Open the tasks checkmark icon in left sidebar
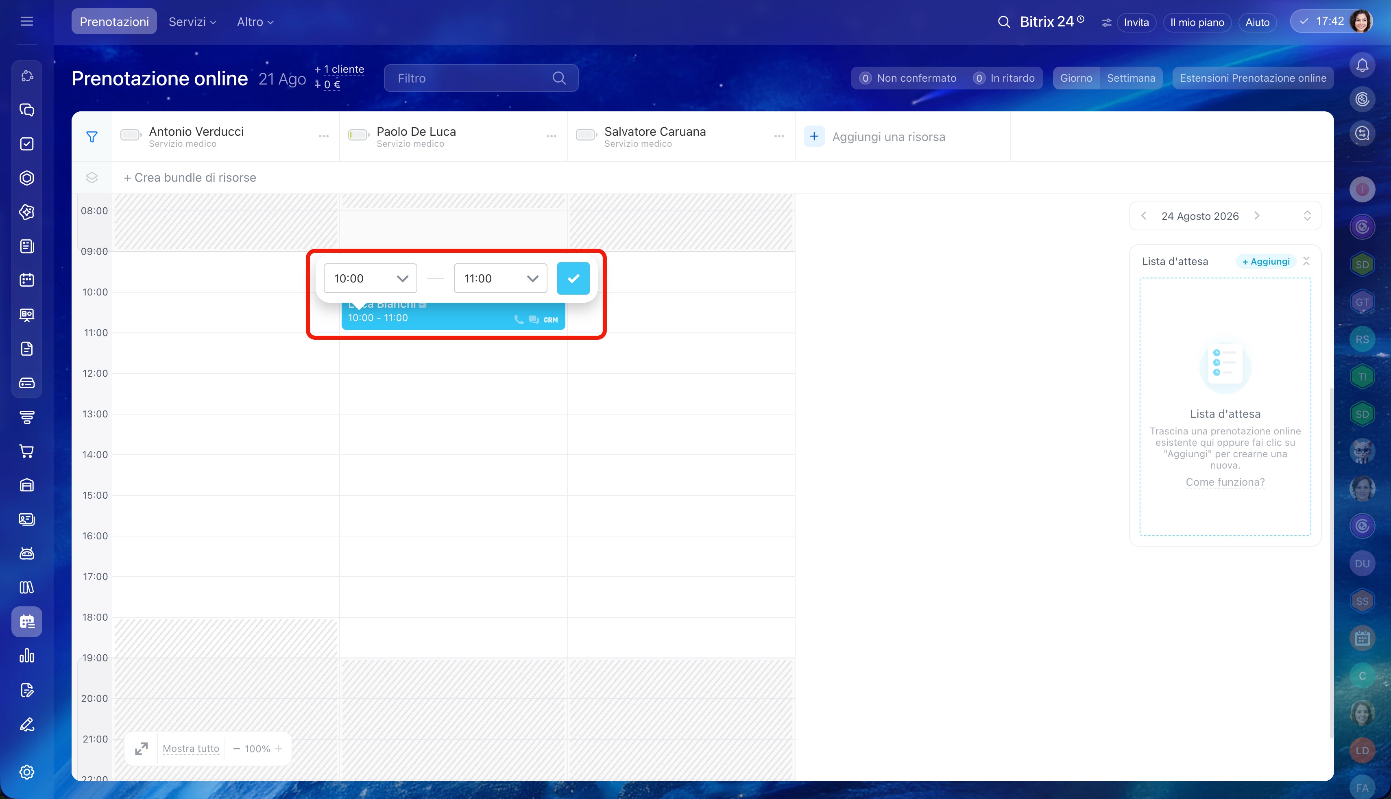The image size is (1391, 799). 26,144
